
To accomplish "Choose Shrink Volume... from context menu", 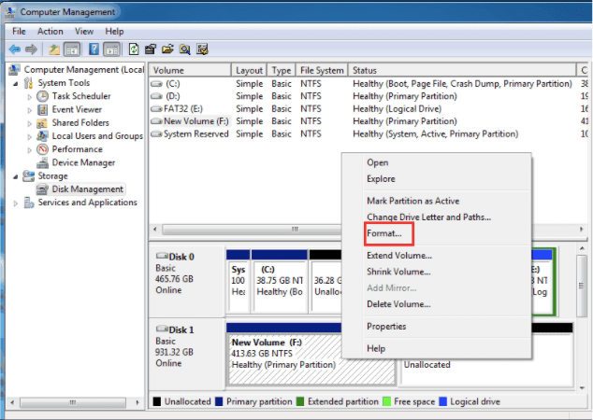I will (437, 272).
